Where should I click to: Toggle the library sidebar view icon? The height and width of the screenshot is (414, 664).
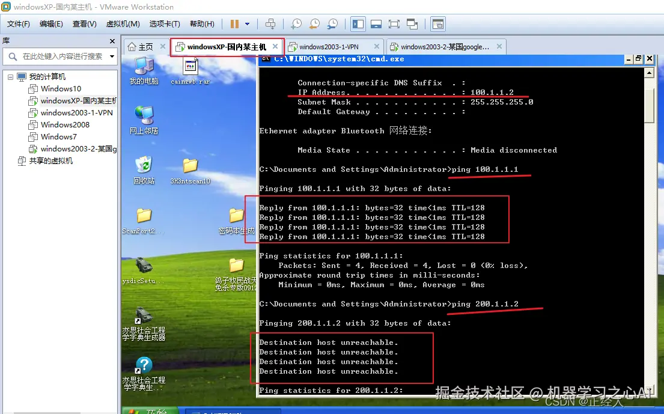click(x=358, y=24)
